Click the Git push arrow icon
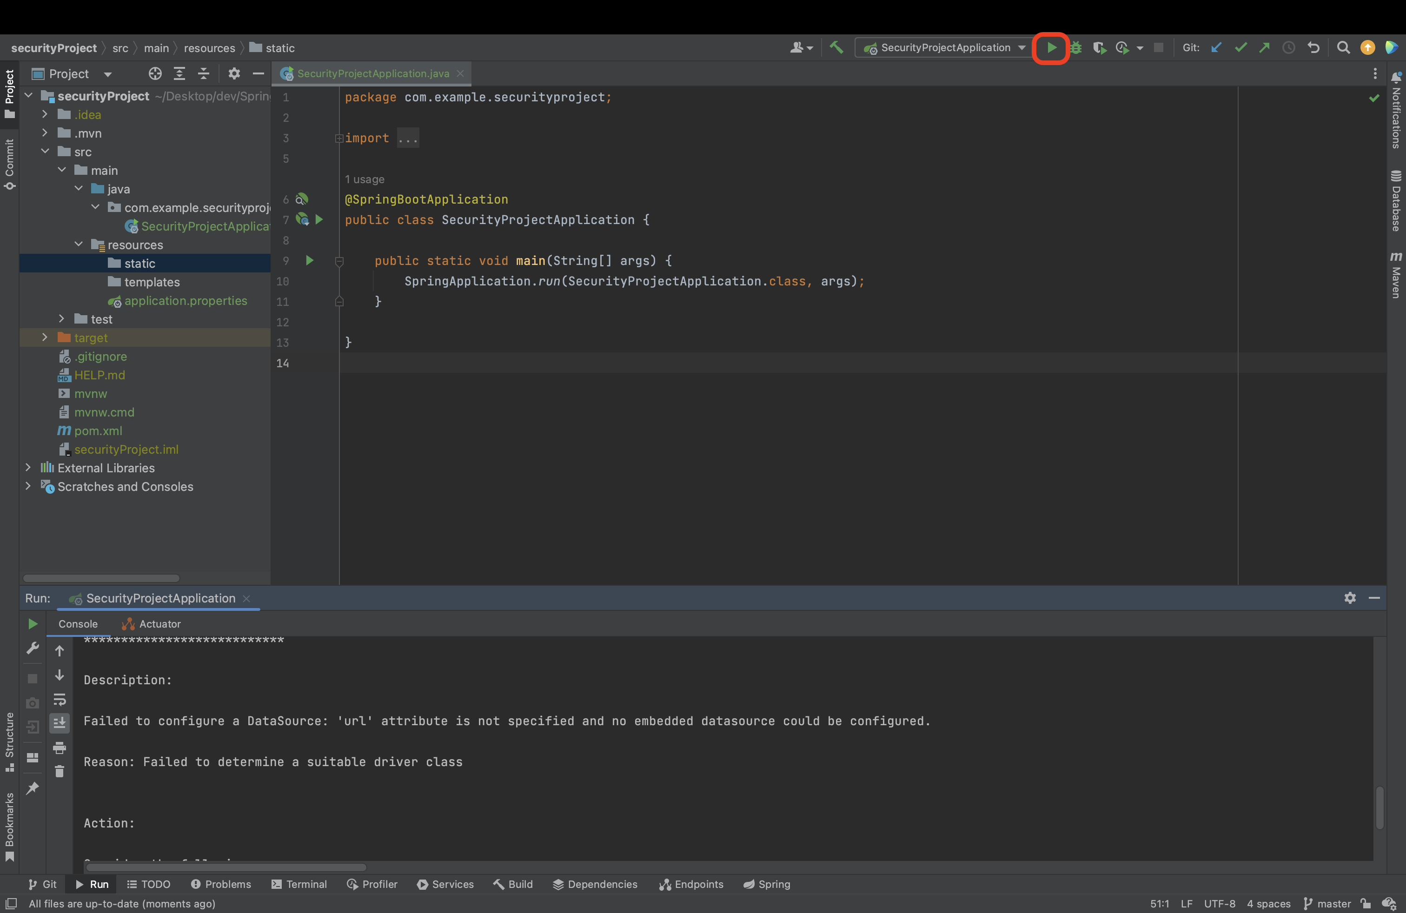This screenshot has height=913, width=1406. click(1265, 48)
